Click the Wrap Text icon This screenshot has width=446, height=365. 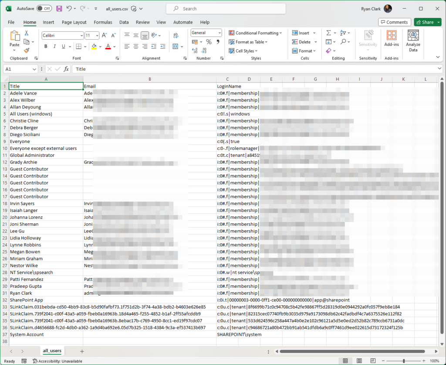[x=176, y=35]
